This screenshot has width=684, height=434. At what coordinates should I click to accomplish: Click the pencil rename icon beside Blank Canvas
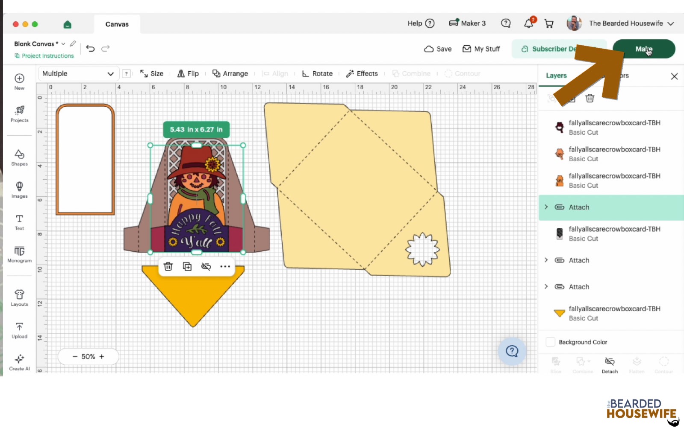73,44
